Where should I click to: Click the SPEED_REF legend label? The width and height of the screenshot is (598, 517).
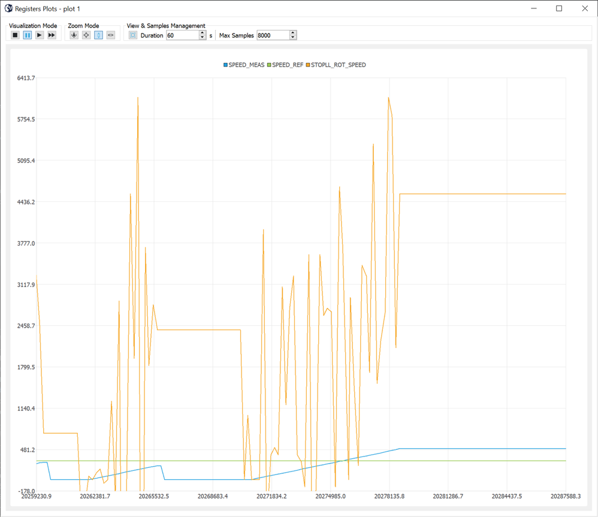pos(288,65)
